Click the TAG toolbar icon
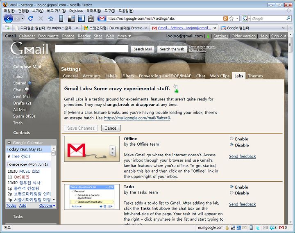This screenshot has height=233, width=295. 91,18
